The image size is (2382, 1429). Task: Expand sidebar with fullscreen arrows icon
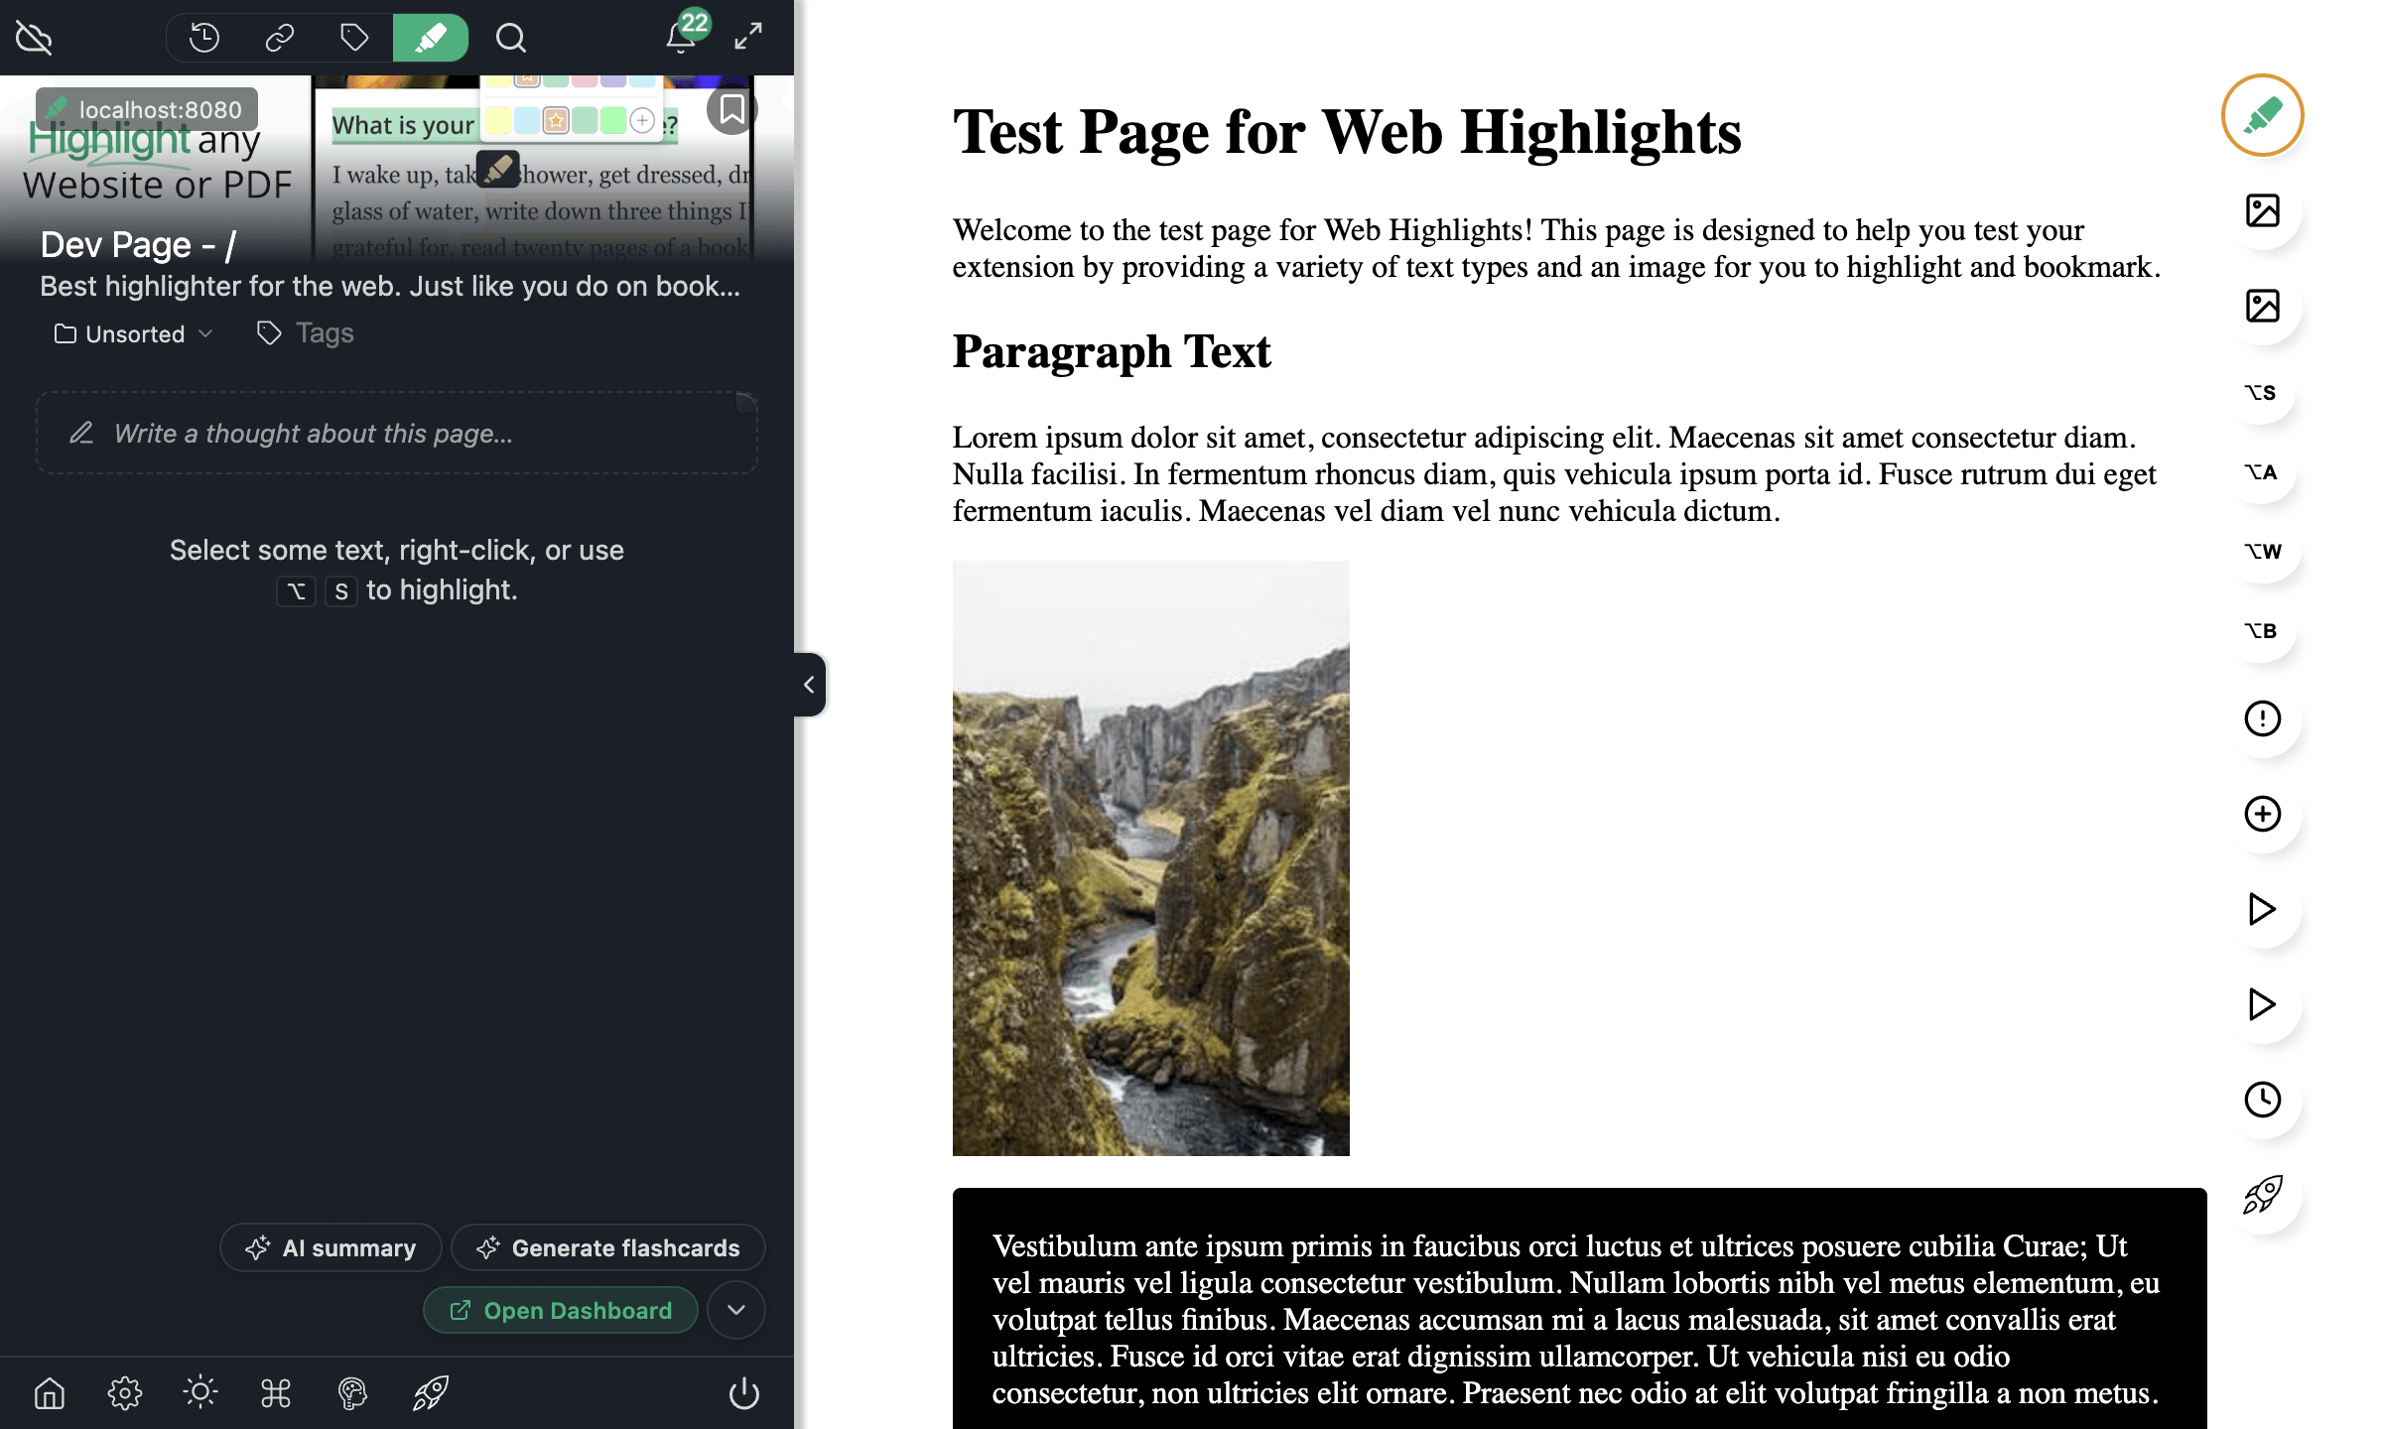[x=748, y=37]
